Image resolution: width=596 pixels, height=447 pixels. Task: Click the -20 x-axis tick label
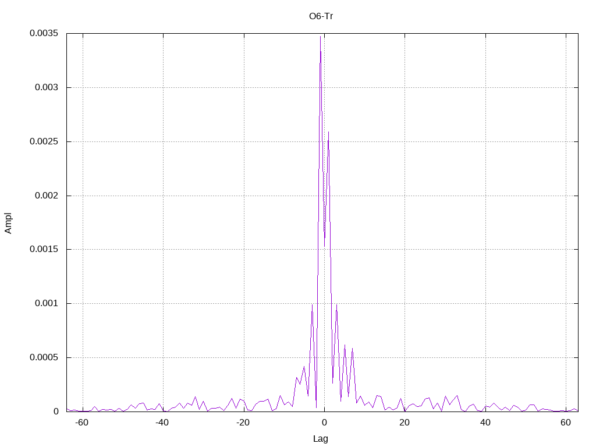[243, 423]
